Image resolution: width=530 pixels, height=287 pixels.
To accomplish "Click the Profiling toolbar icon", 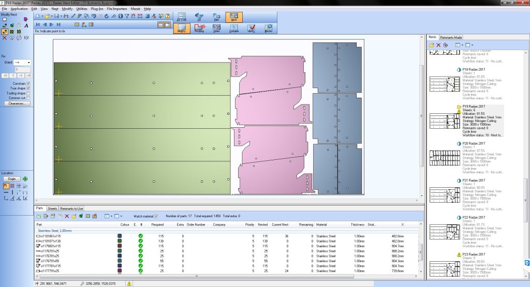I will click(199, 28).
